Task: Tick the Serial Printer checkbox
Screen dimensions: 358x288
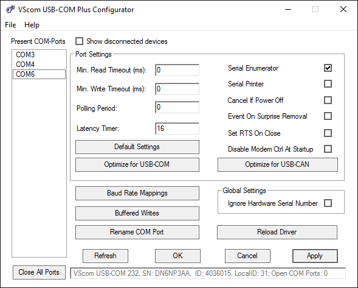Action: click(x=328, y=84)
